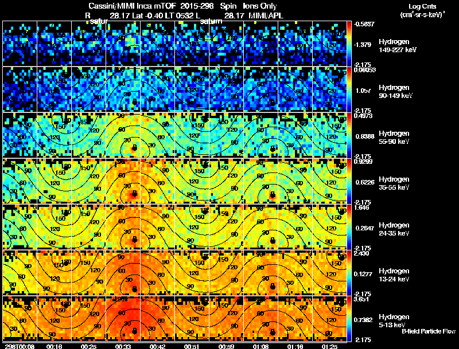
Task: Click the '01:08' time axis label
Action: (x=261, y=346)
